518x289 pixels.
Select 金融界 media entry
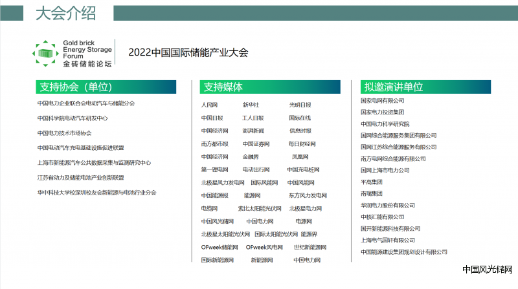click(x=251, y=156)
